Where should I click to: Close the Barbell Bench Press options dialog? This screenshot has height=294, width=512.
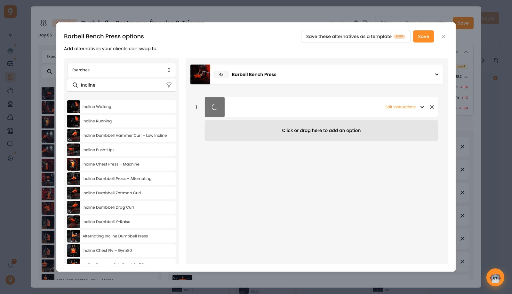pyautogui.click(x=444, y=36)
